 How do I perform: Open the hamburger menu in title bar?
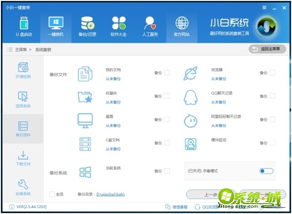pos(264,8)
